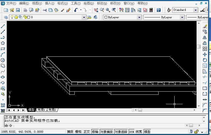This screenshot has width=211, height=135.
Task: Select the Mirror modify tool
Action: coord(205,37)
